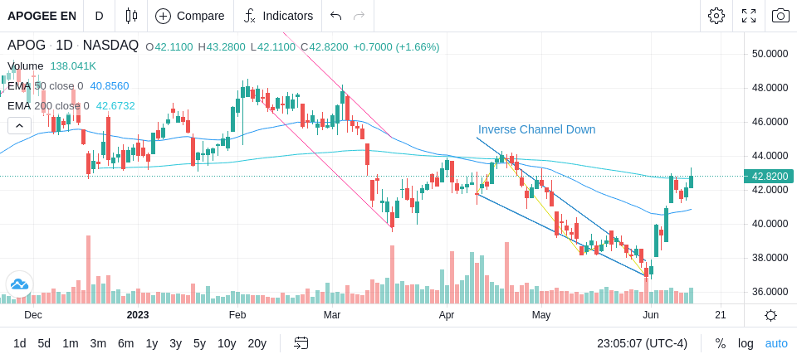Click the 2023 date axis label
Viewport: 797px width, 359px height.
(138, 315)
